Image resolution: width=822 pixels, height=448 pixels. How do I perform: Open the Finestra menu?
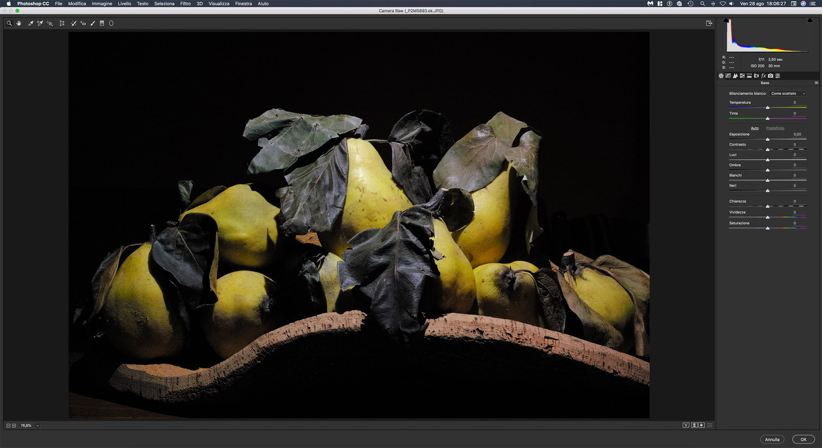[x=243, y=3]
